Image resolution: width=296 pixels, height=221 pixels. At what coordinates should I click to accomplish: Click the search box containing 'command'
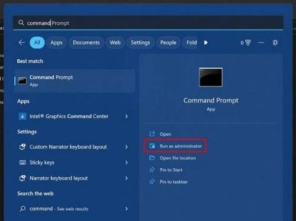pyautogui.click(x=148, y=23)
